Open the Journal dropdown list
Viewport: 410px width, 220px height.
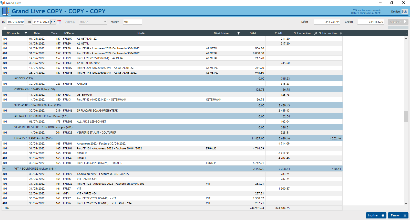point(105,22)
